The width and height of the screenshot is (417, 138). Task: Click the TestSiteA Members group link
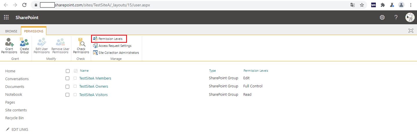tap(95, 78)
